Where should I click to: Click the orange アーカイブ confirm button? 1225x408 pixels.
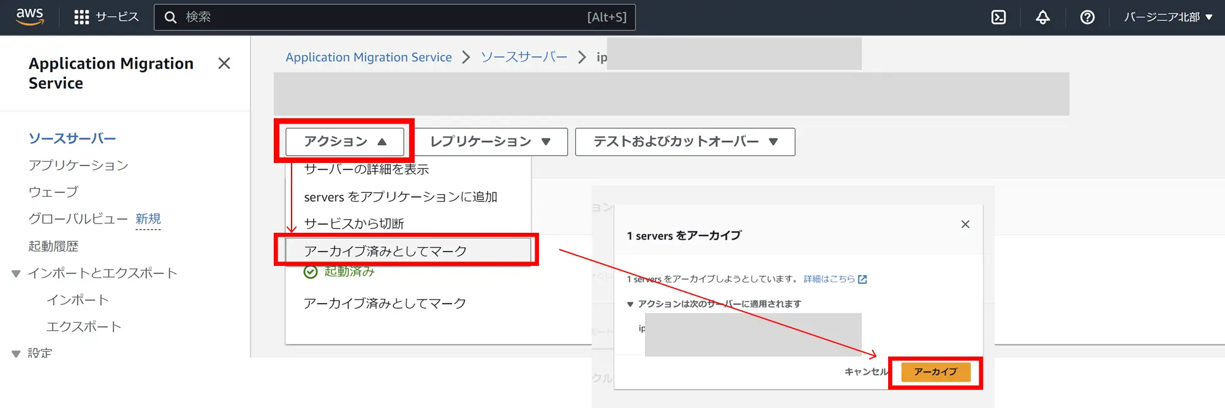point(935,372)
